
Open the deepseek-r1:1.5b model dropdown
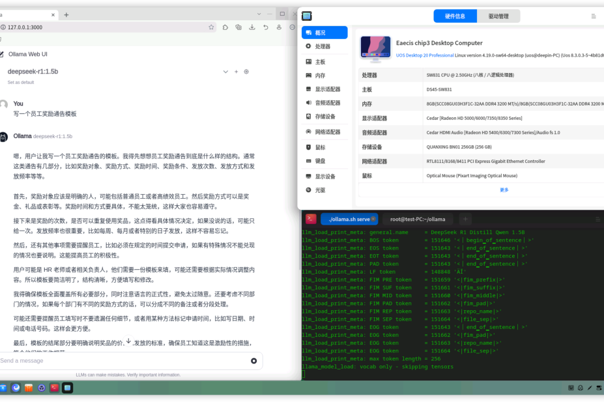[225, 72]
